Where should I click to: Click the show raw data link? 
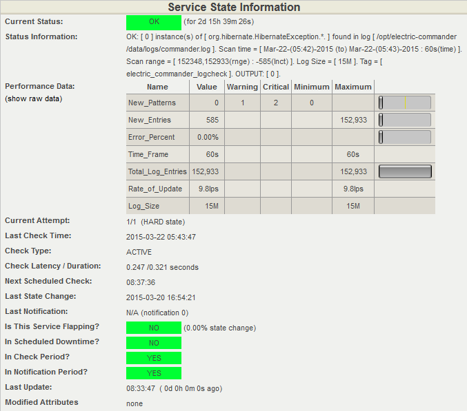pos(33,98)
